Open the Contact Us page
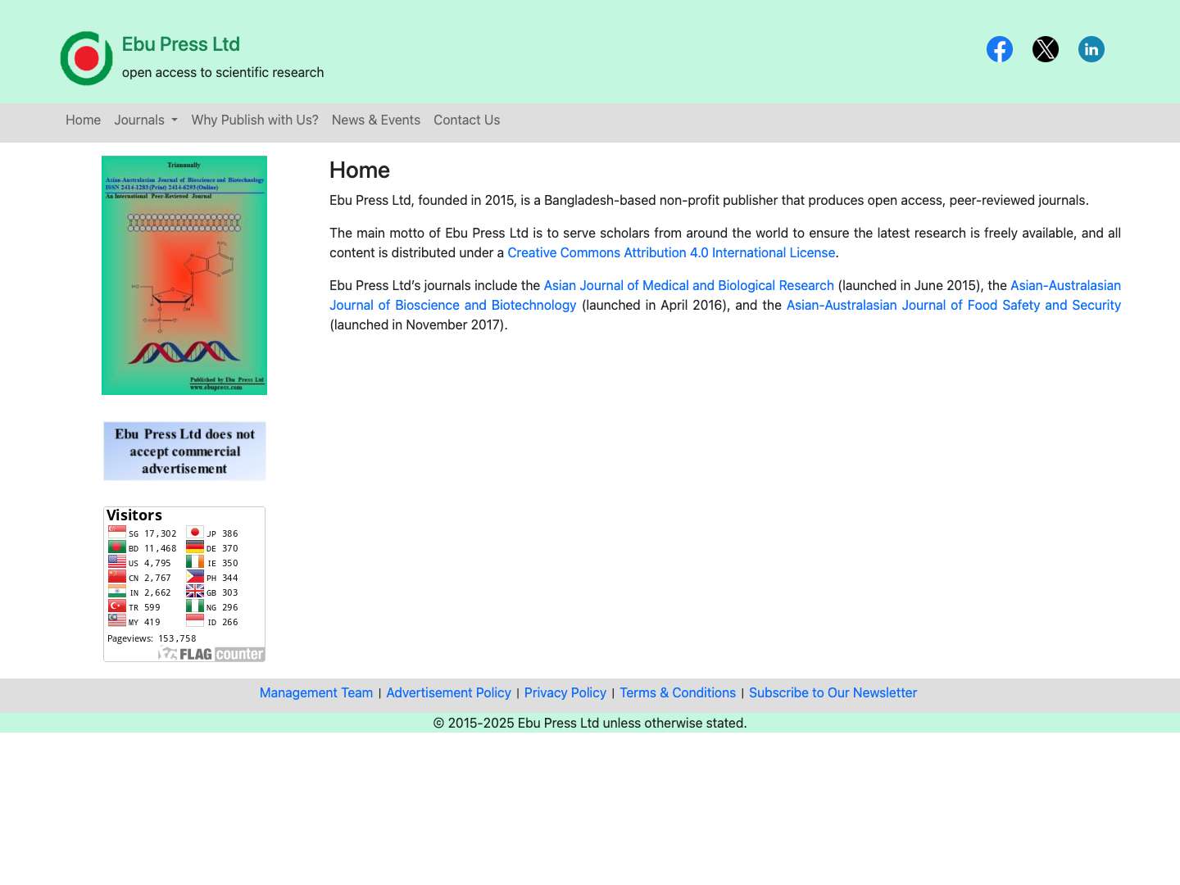The image size is (1180, 885). (466, 120)
